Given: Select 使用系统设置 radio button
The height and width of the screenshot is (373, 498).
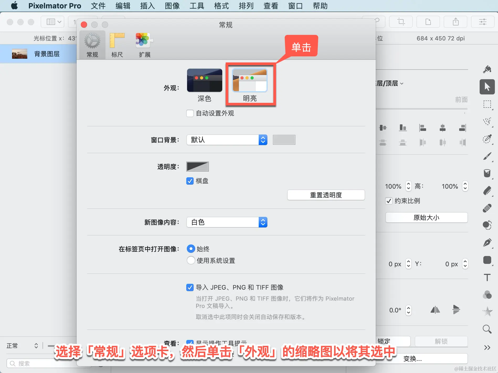Looking at the screenshot, I should pos(191,260).
